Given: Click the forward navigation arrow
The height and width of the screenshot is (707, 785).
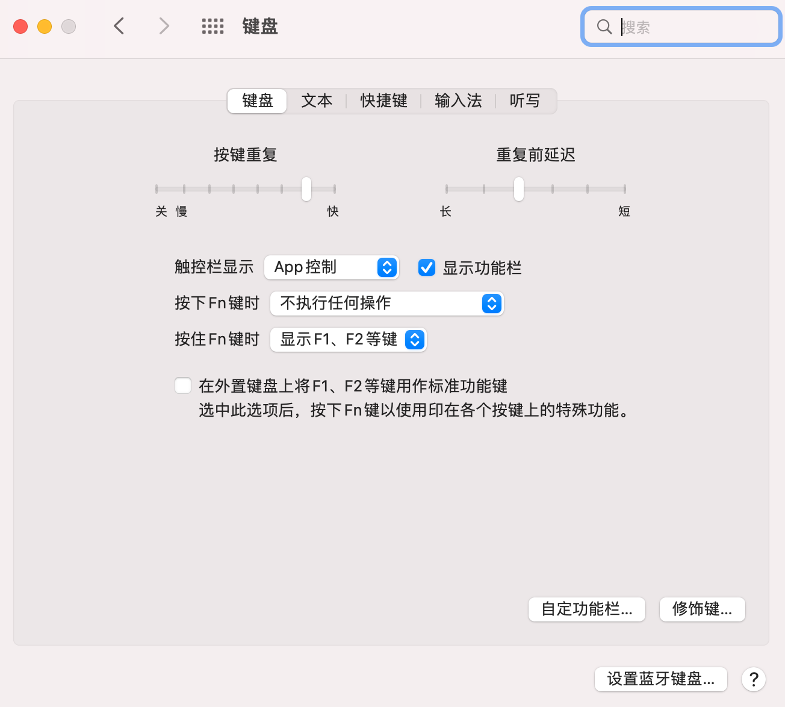Looking at the screenshot, I should point(164,26).
